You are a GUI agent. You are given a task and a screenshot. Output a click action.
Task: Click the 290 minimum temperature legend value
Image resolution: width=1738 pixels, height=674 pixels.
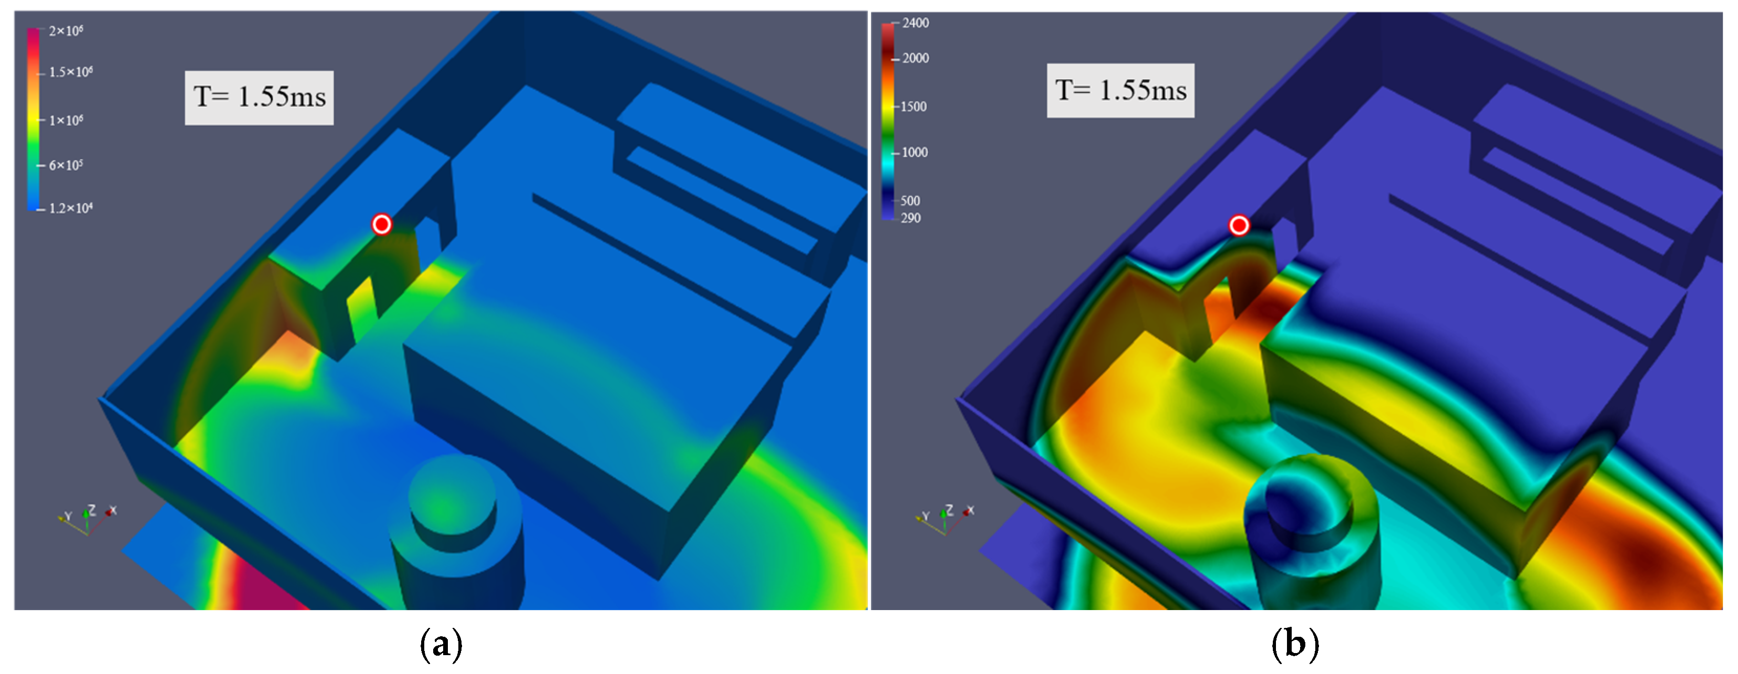click(x=910, y=219)
